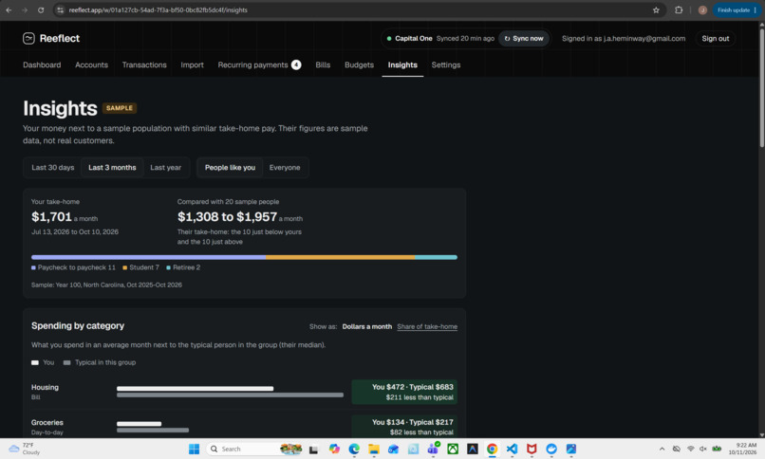This screenshot has width=765, height=459.
Task: Click the teal Retiree bar segment
Action: 437,257
